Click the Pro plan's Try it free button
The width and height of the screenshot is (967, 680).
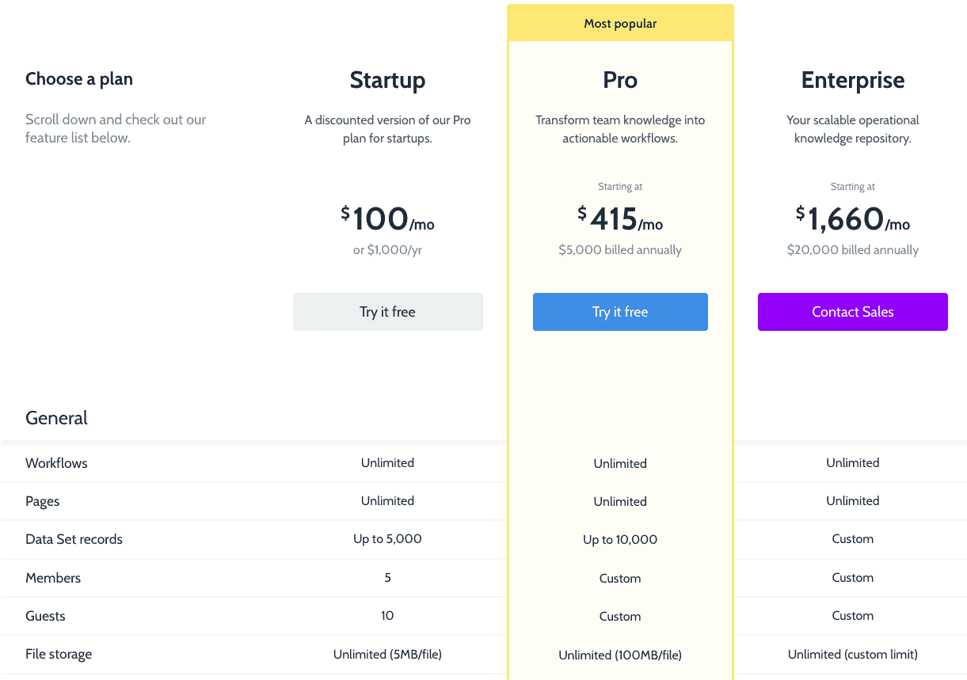pos(620,311)
